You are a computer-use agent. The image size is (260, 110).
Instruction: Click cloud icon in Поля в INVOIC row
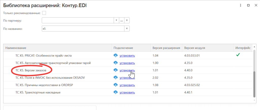[x=115, y=77]
